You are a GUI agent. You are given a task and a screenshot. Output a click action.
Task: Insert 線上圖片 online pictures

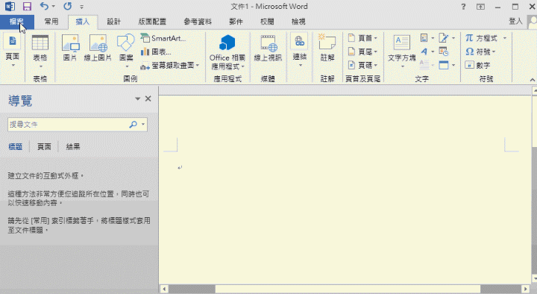click(98, 48)
